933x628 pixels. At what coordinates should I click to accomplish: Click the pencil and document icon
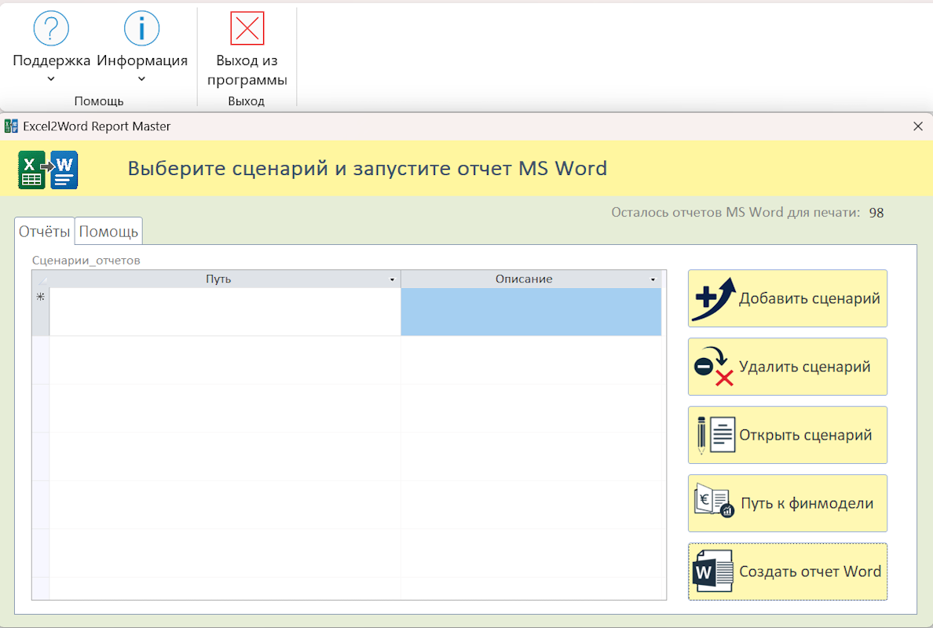tap(715, 436)
